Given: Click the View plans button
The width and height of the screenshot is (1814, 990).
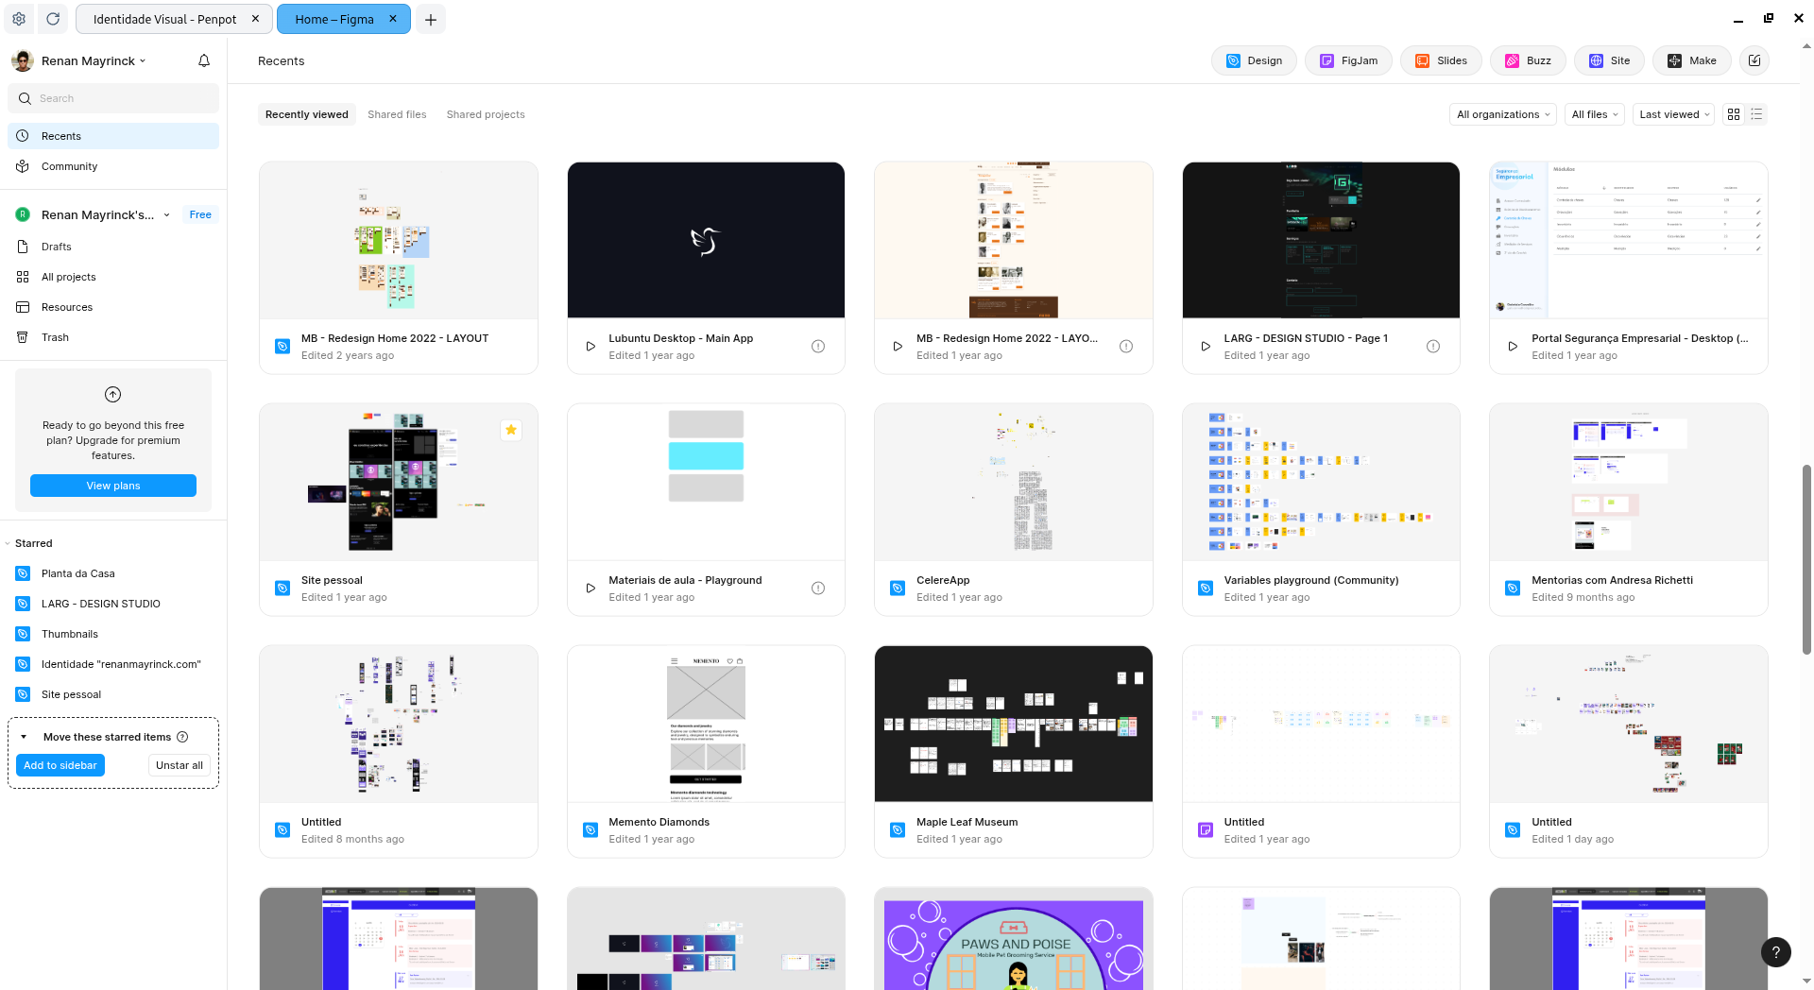Looking at the screenshot, I should pos(112,486).
